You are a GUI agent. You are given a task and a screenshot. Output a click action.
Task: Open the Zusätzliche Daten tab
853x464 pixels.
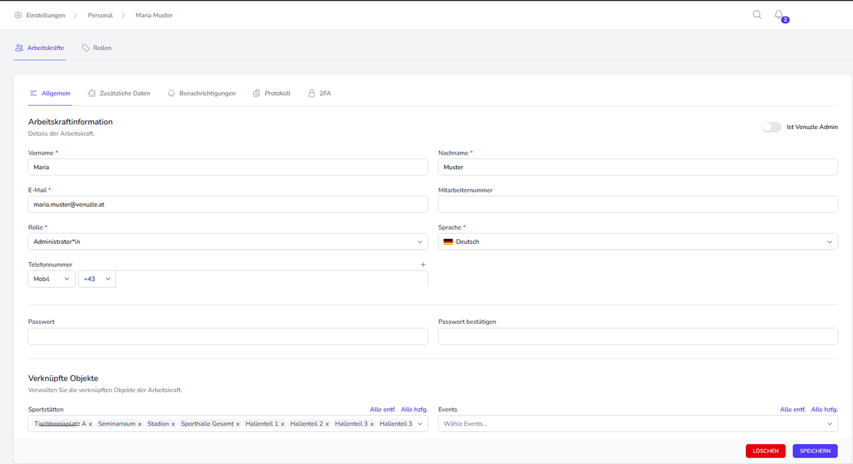tap(119, 93)
